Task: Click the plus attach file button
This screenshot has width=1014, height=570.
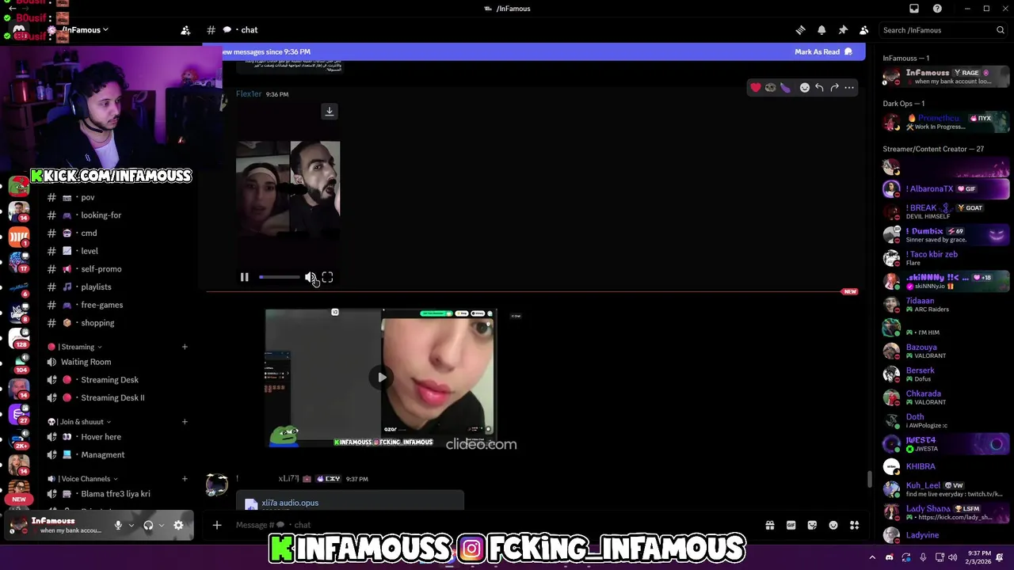Action: [216, 525]
